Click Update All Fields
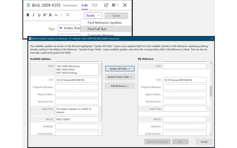 pos(120,69)
